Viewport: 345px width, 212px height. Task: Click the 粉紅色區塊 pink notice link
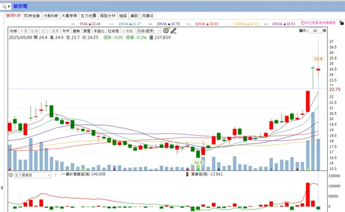[x=320, y=23]
